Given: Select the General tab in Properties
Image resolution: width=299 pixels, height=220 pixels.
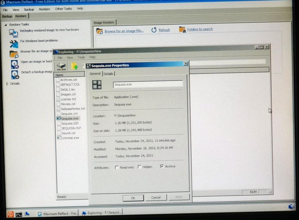Looking at the screenshot, I should tap(95, 74).
